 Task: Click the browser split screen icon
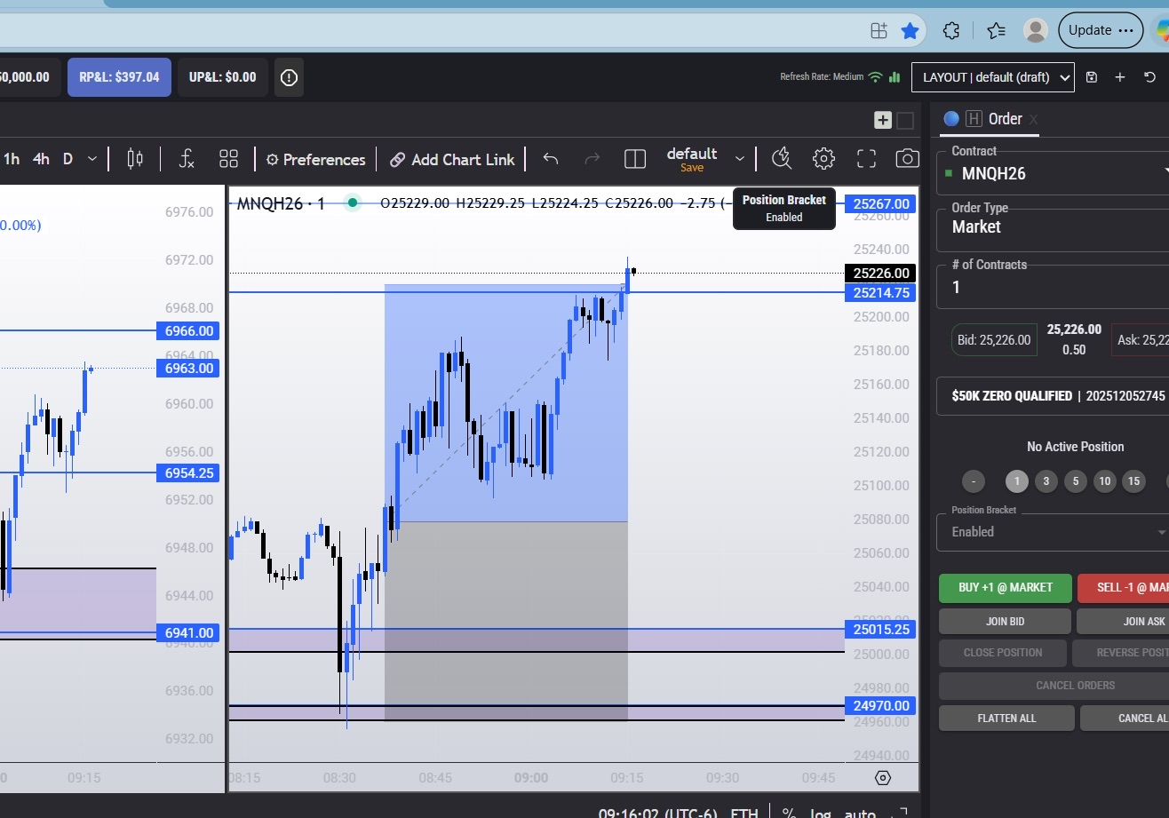click(879, 30)
